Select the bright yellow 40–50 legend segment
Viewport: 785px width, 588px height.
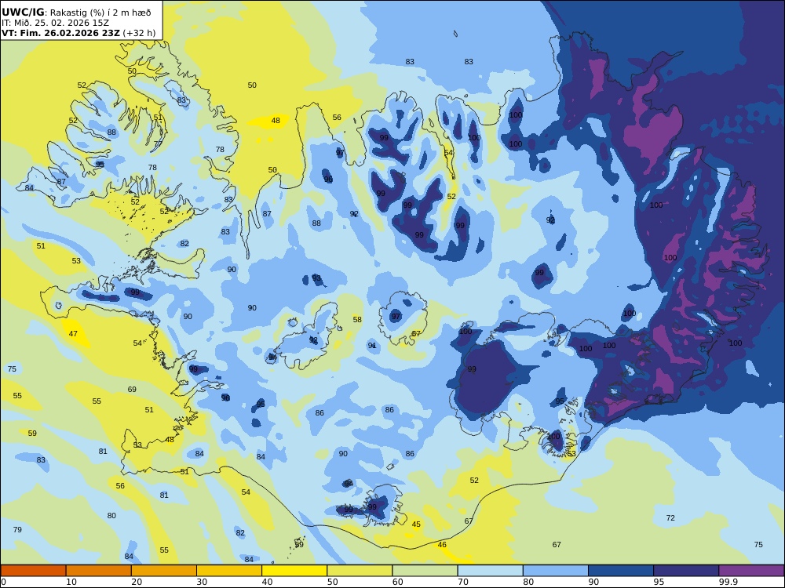294,571
